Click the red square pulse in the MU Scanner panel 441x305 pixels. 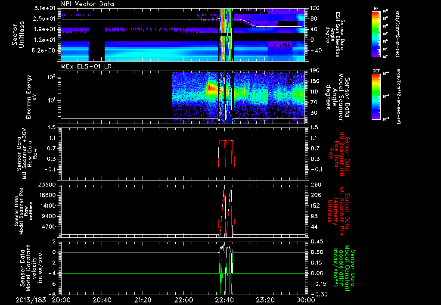pyautogui.click(x=226, y=154)
